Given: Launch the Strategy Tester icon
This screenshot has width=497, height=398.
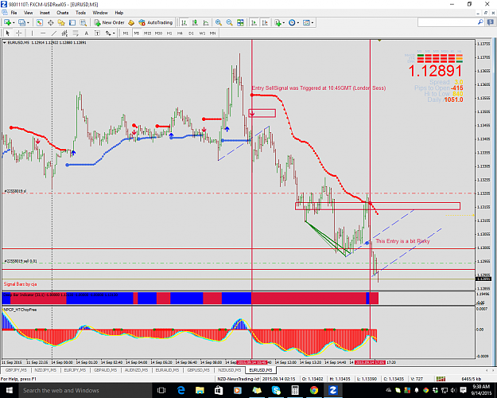Looking at the screenshot, I should [x=83, y=22].
